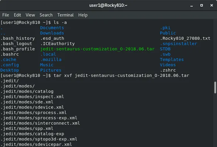217x147 pixels.
Task: Click the .mozilla directory name
Action: coord(51,60)
